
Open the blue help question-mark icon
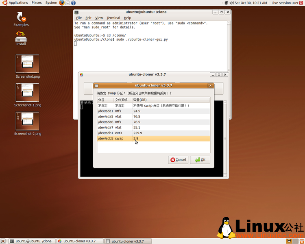click(73, 3)
